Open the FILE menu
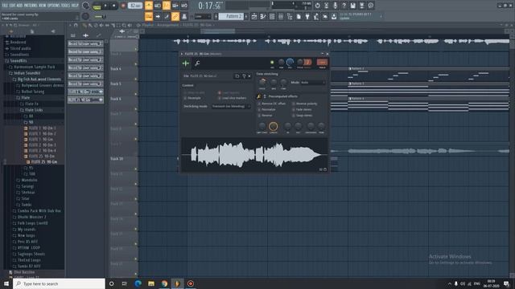515x289 pixels. click(x=5, y=6)
